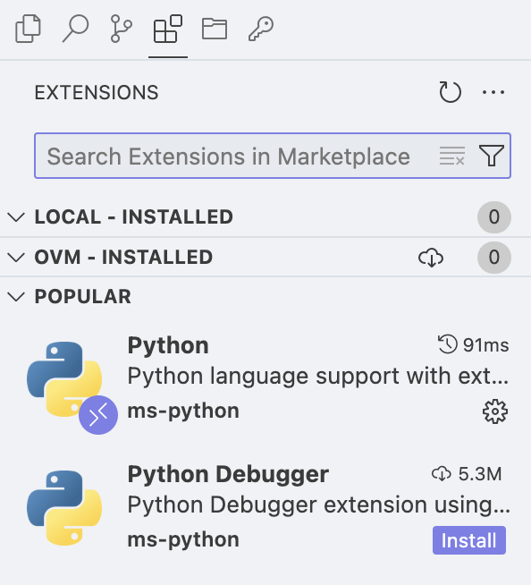Open the folder explorer icon
This screenshot has height=585, width=531.
point(215,29)
